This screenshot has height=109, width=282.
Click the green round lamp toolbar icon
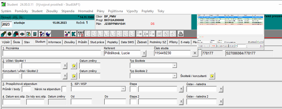pyautogui.click(x=10, y=34)
